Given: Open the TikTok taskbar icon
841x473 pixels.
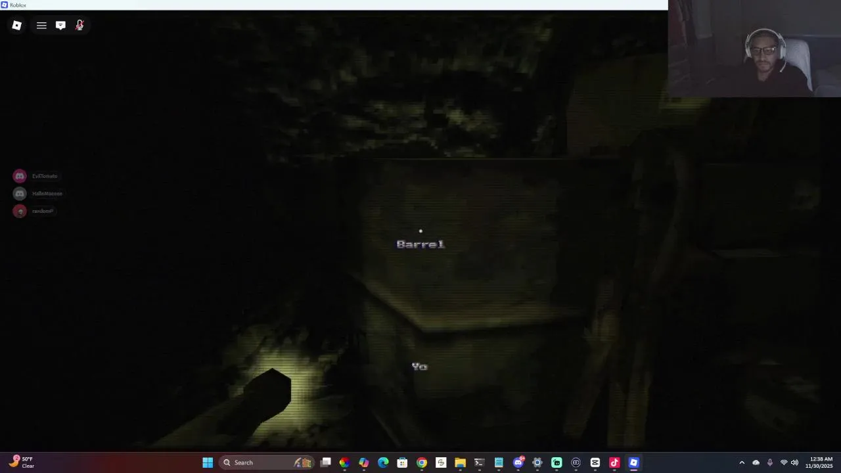Looking at the screenshot, I should tap(614, 462).
